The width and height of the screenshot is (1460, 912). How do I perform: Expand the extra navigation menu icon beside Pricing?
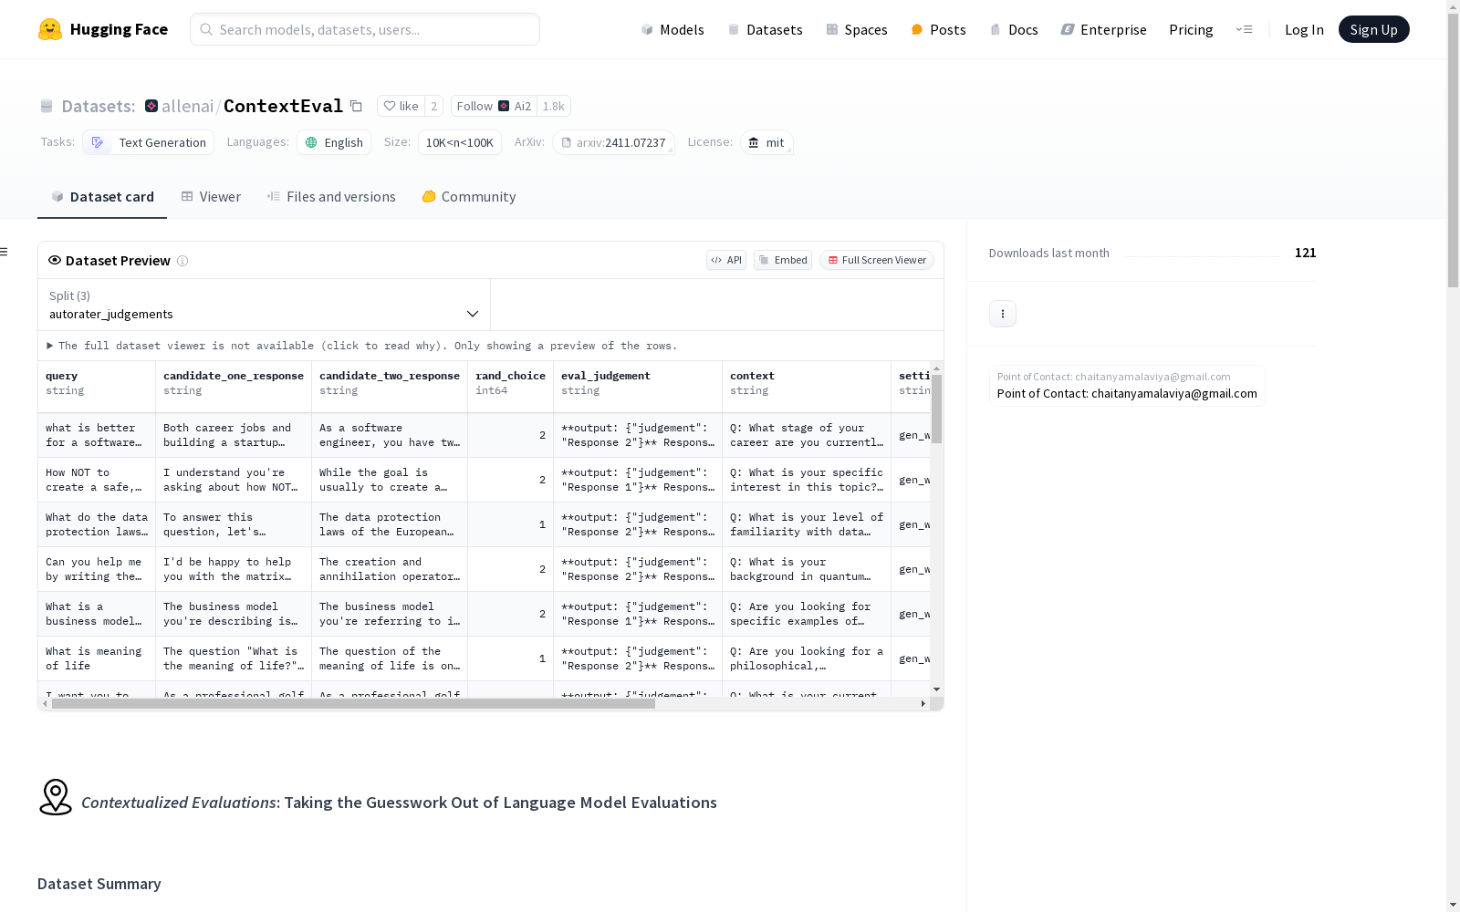(x=1244, y=29)
